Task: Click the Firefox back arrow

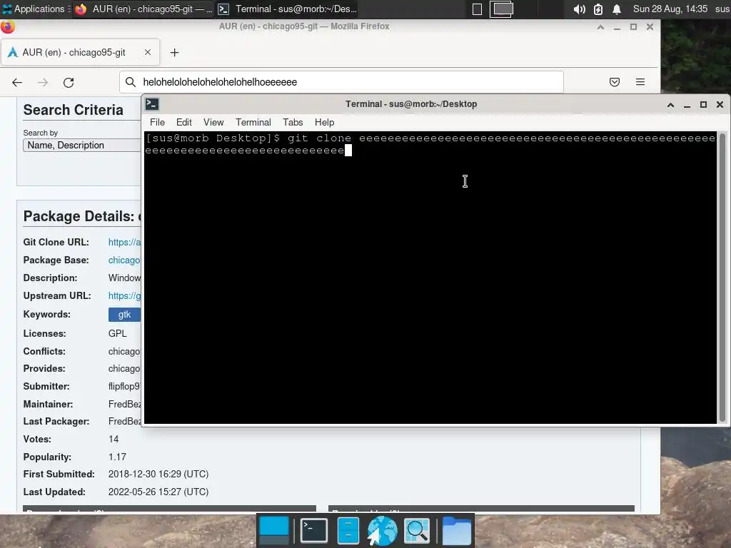Action: coord(17,83)
